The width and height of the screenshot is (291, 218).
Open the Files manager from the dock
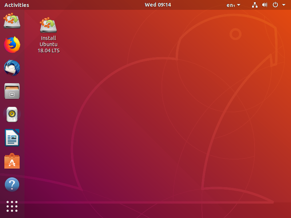(12, 91)
